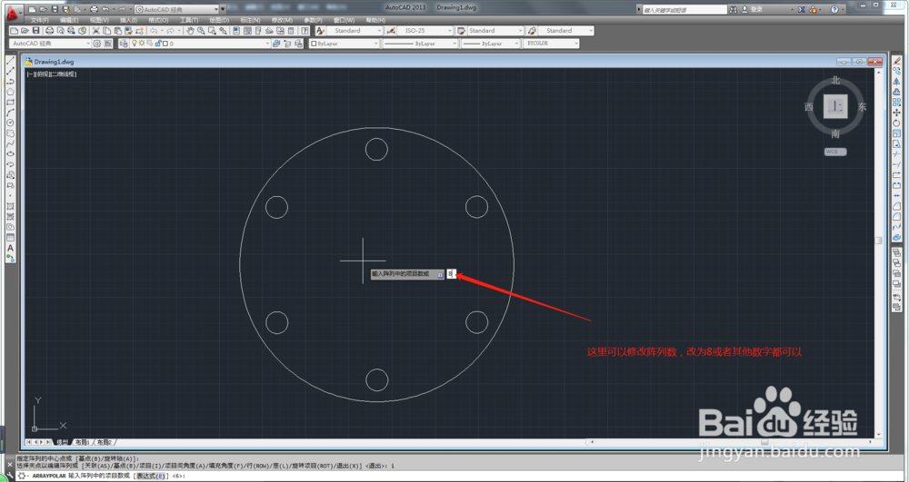Toggle layer 0 lock icon
Viewport: 909px width, 482px height.
click(x=157, y=44)
